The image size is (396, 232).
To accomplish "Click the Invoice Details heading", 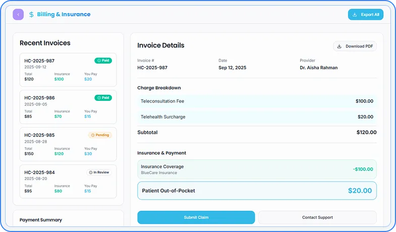I will (x=161, y=45).
